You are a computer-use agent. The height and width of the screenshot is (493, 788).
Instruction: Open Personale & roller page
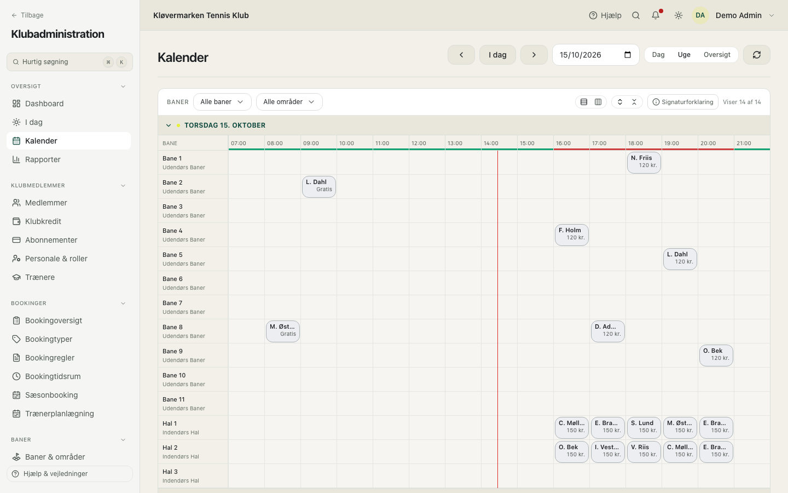[x=68, y=259]
